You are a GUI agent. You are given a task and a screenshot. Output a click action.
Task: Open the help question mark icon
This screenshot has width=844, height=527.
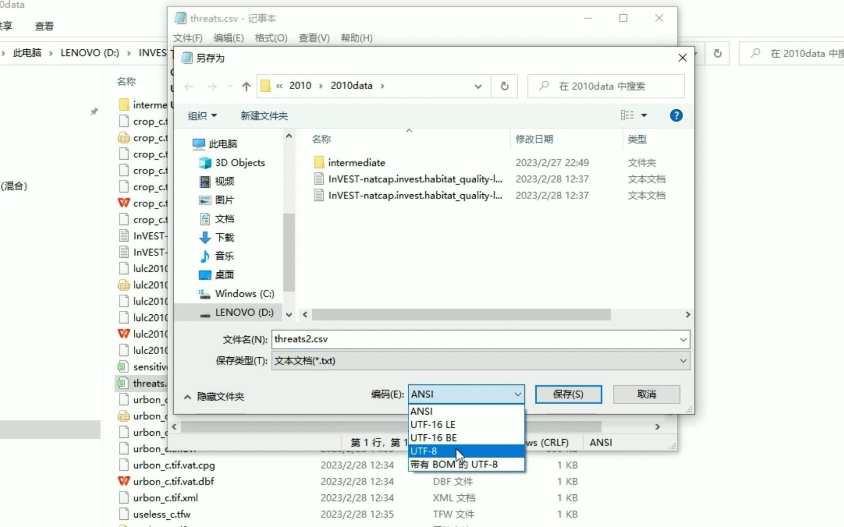click(676, 116)
